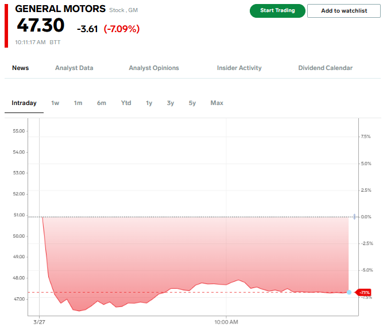This screenshot has height=330, width=383.
Task: Pick the 5y chart range
Action: click(192, 103)
